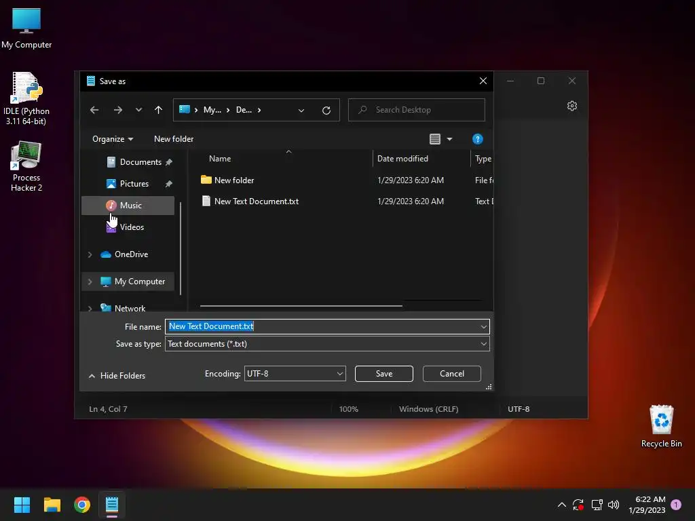Close the Save as dialog

tap(483, 81)
